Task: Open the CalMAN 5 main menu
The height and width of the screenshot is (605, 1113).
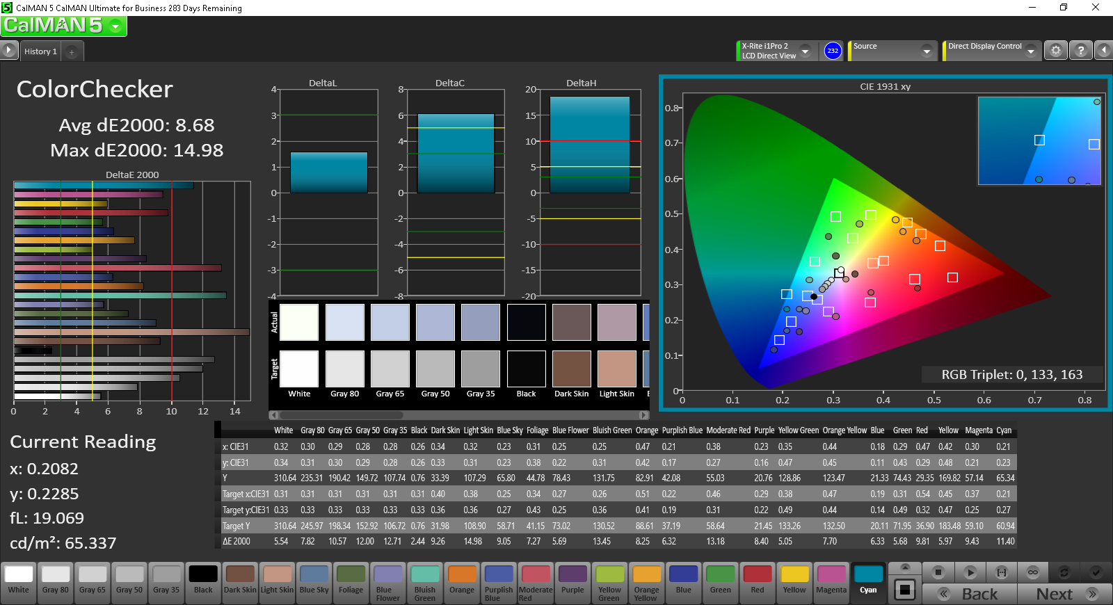Action: click(x=63, y=26)
